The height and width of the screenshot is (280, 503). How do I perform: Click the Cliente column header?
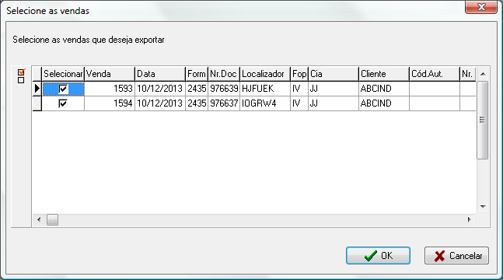point(384,74)
